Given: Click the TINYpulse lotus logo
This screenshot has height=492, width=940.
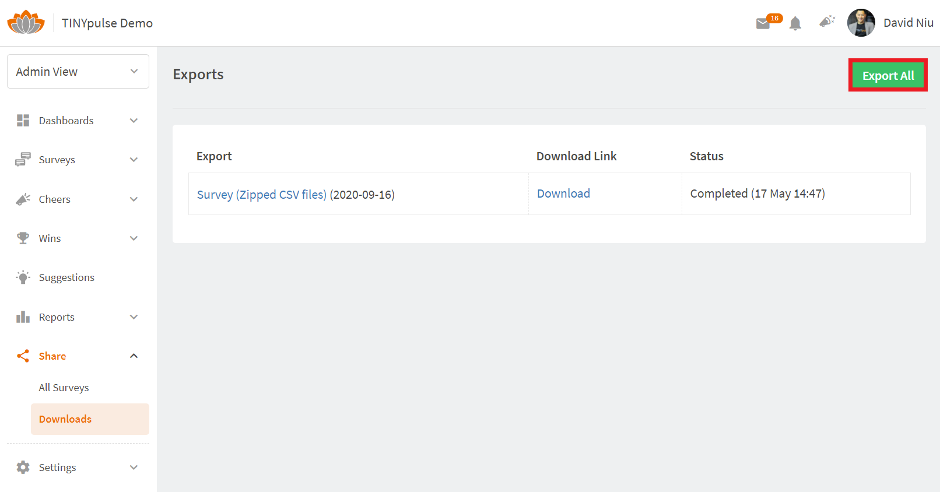Looking at the screenshot, I should pyautogui.click(x=26, y=23).
